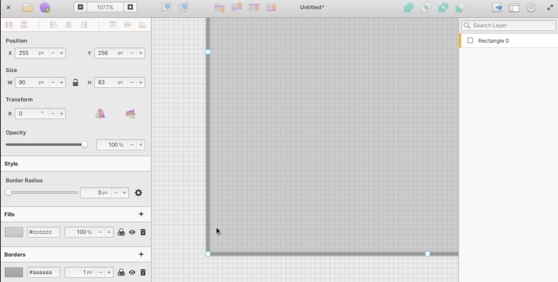Align selection to left edge
This screenshot has height=282, width=558.
(x=54, y=25)
